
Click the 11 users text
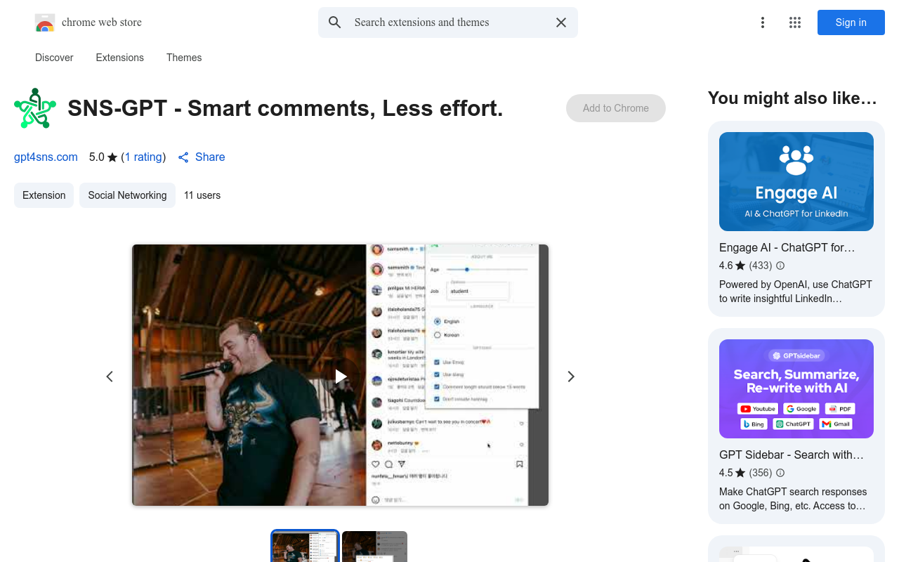tap(202, 195)
